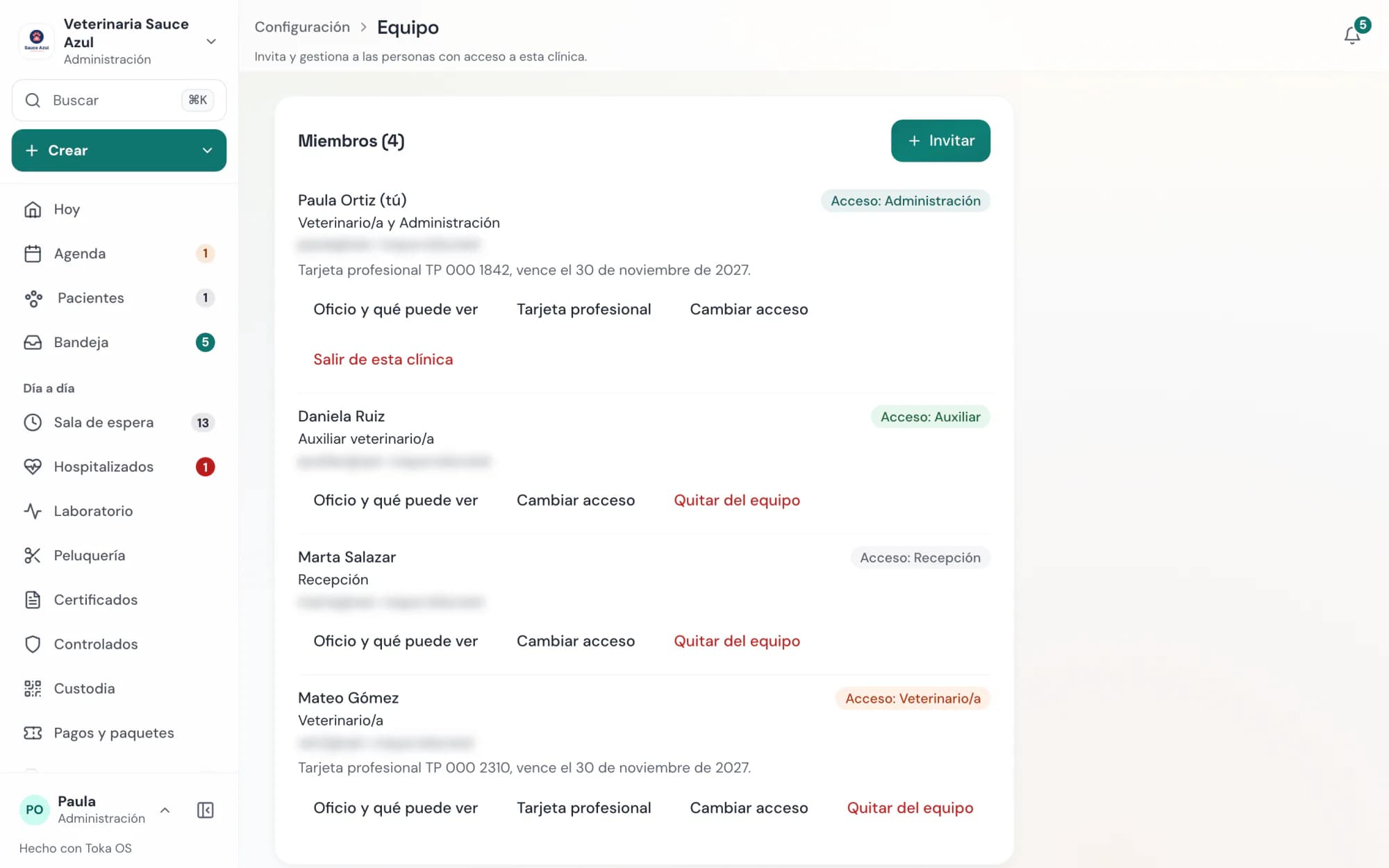The width and height of the screenshot is (1389, 868).
Task: Click the Peluquería scissors icon
Action: click(x=33, y=556)
